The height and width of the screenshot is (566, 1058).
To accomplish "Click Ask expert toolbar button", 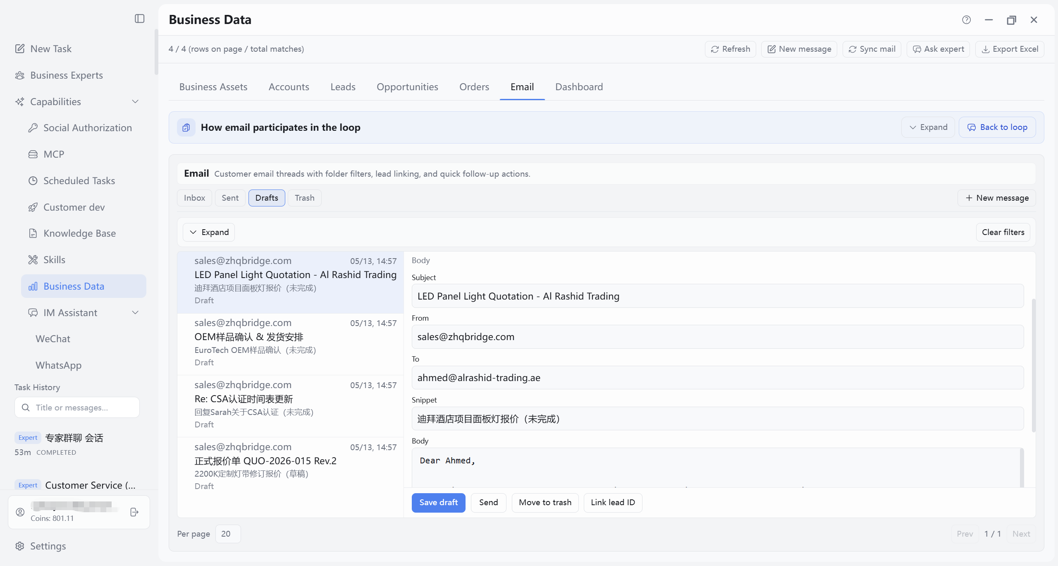I will click(x=938, y=49).
